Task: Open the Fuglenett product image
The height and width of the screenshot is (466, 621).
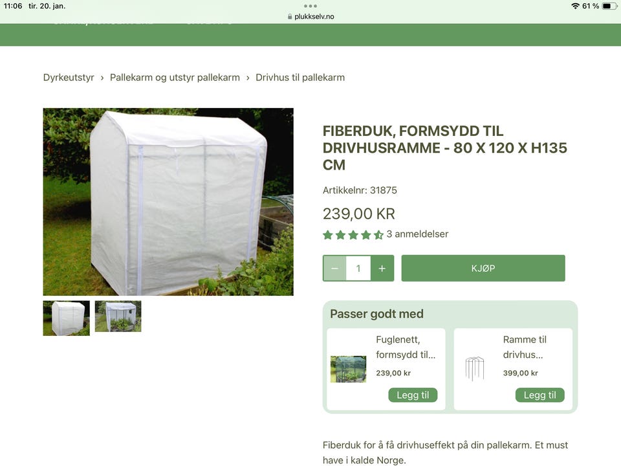Action: [x=349, y=369]
